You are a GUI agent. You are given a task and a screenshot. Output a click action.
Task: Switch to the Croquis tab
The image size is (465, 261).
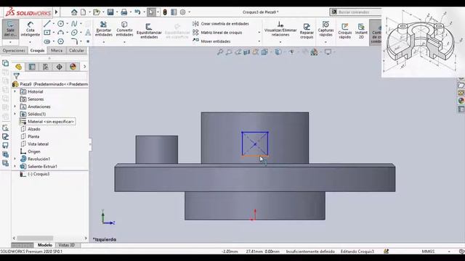(x=37, y=51)
